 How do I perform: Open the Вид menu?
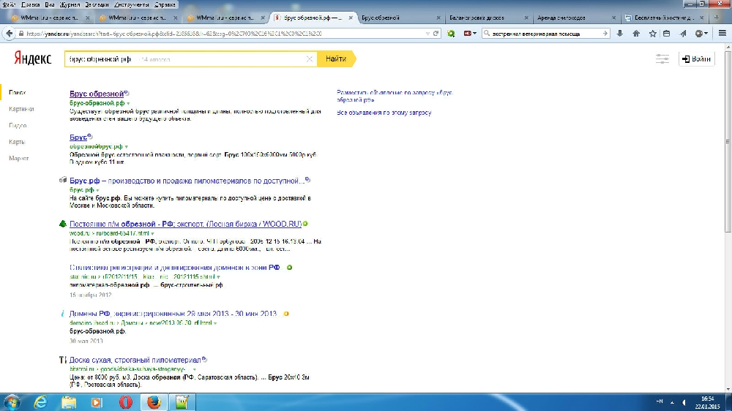(x=50, y=4)
